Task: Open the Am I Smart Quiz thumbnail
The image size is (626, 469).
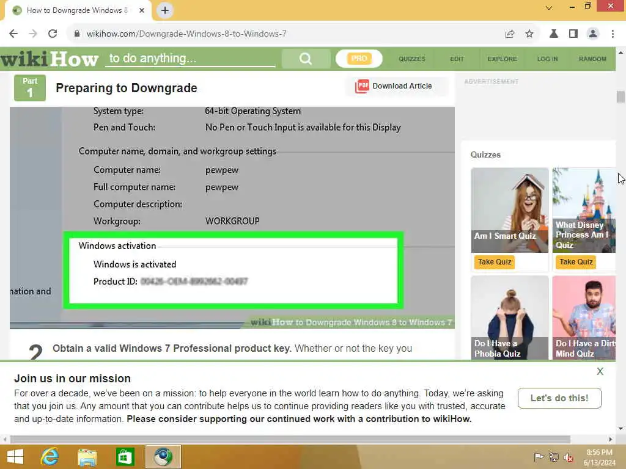Action: point(510,210)
